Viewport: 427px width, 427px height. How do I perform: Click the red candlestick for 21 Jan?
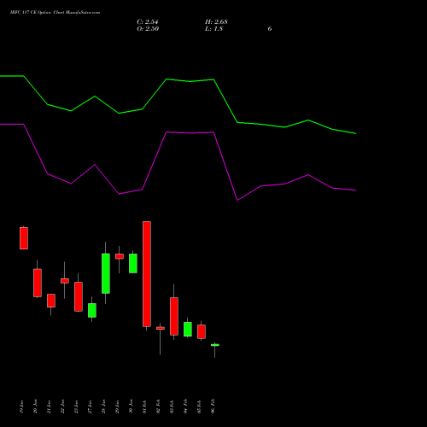pos(51,301)
